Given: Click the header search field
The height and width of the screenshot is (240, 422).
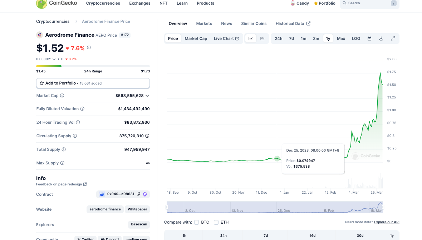Looking at the screenshot, I should pos(369,3).
